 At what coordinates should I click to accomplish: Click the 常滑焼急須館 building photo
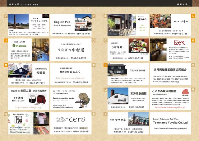point(118,96)
